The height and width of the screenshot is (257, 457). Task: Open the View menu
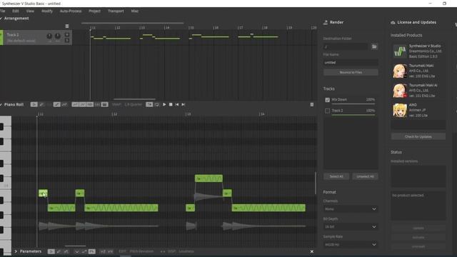[x=30, y=11]
